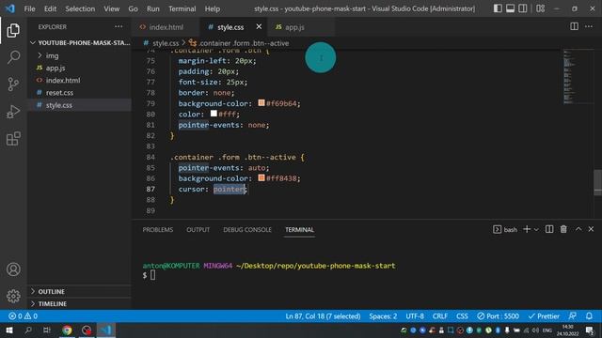Open the Extensions view
Screen dimensions: 602x338
[x=13, y=139]
